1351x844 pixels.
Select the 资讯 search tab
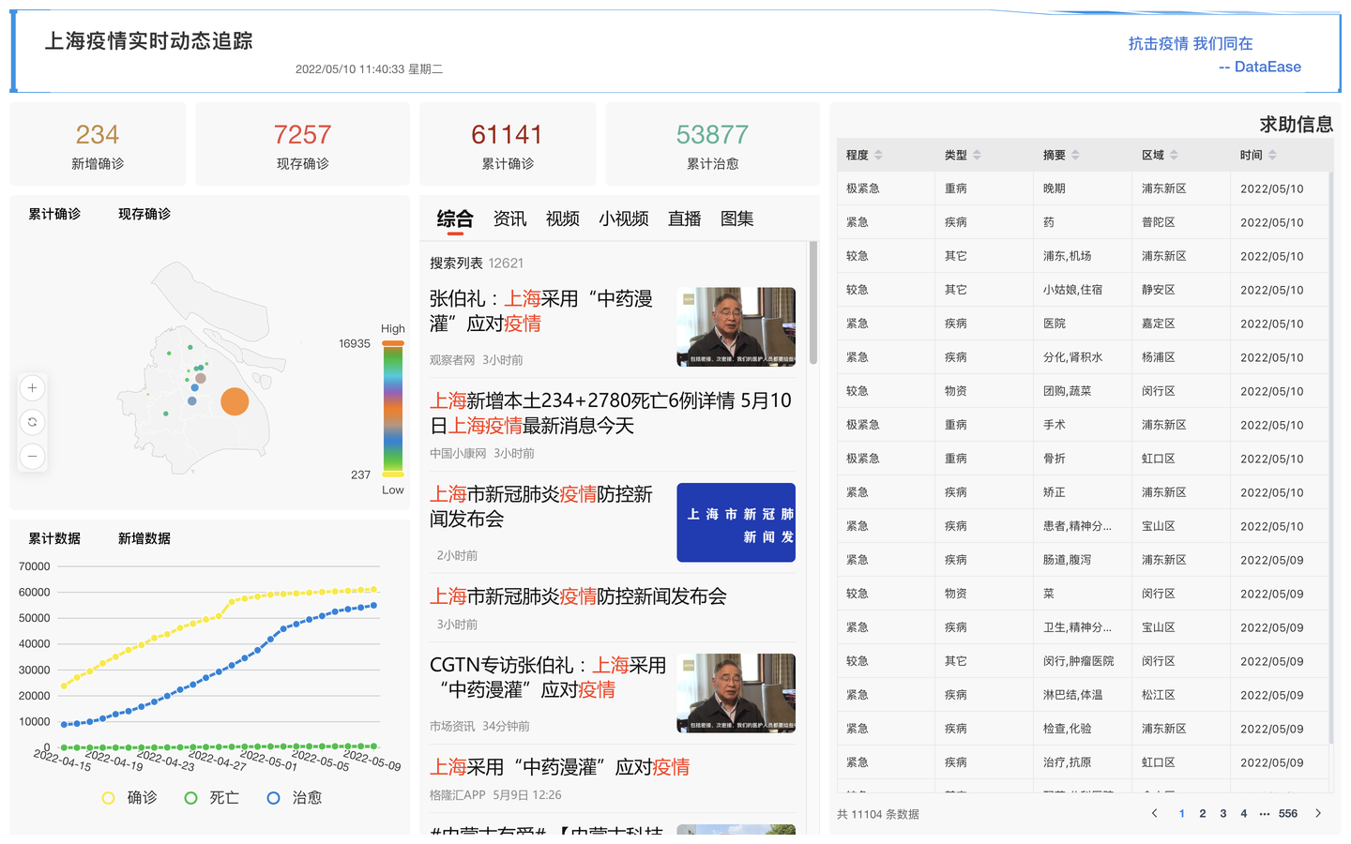(509, 219)
